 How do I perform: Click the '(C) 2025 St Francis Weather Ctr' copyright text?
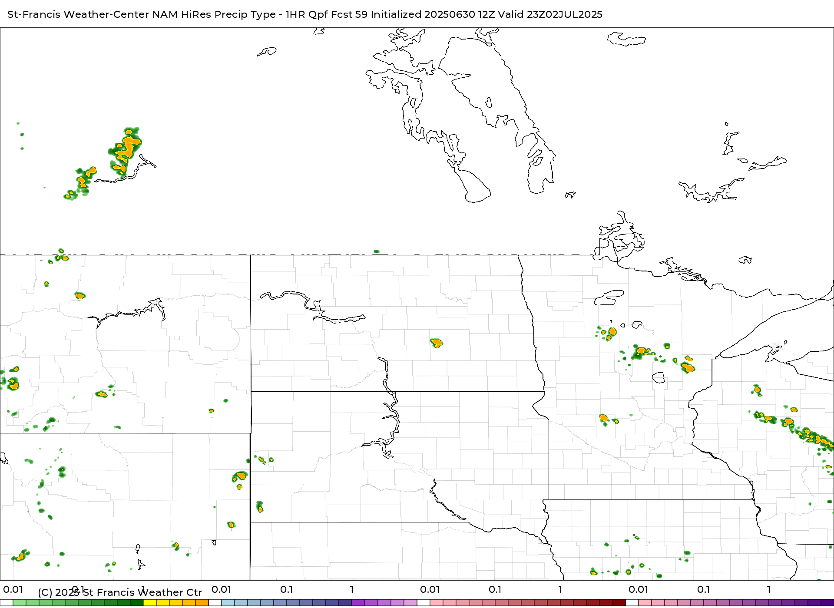[120, 592]
